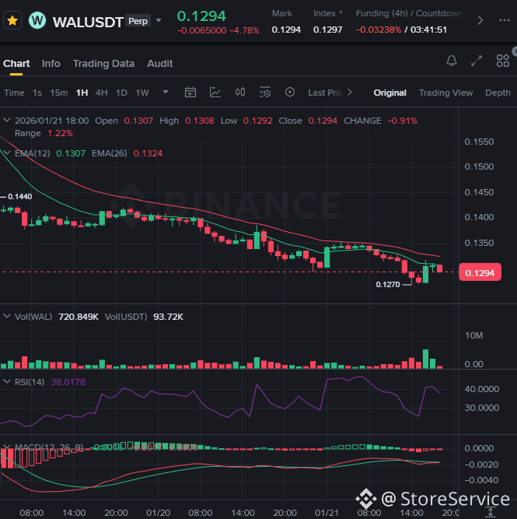Screen dimensions: 517x519
Task: Click the Perp contract badge
Action: pyautogui.click(x=138, y=21)
